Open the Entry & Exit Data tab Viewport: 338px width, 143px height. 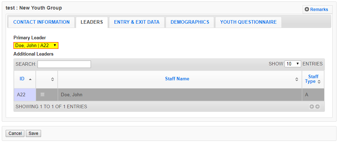point(137,22)
